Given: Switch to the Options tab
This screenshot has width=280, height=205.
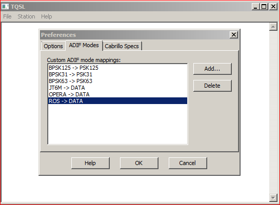Looking at the screenshot, I should (53, 46).
